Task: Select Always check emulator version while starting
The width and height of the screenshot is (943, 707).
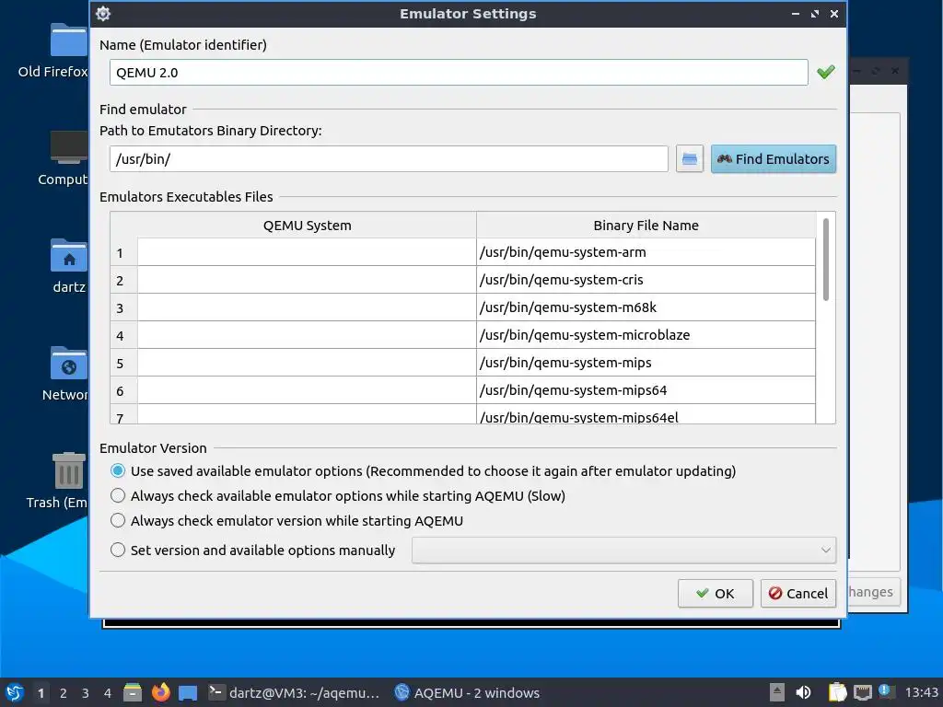Action: click(x=287, y=521)
